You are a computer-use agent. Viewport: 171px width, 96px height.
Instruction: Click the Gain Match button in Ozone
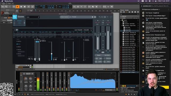[107, 55]
